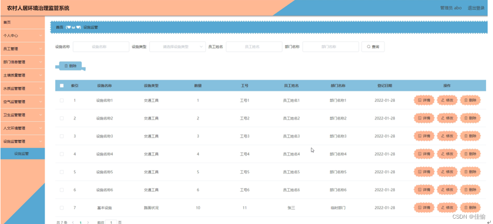Click 修改 pencil icon for row 基本设施
493x224 pixels.
click(443, 208)
